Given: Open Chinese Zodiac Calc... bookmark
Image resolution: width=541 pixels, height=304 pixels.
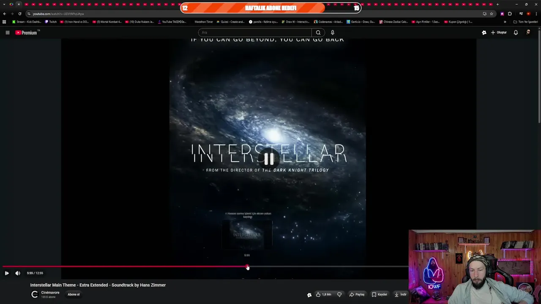Looking at the screenshot, I should click(393, 22).
